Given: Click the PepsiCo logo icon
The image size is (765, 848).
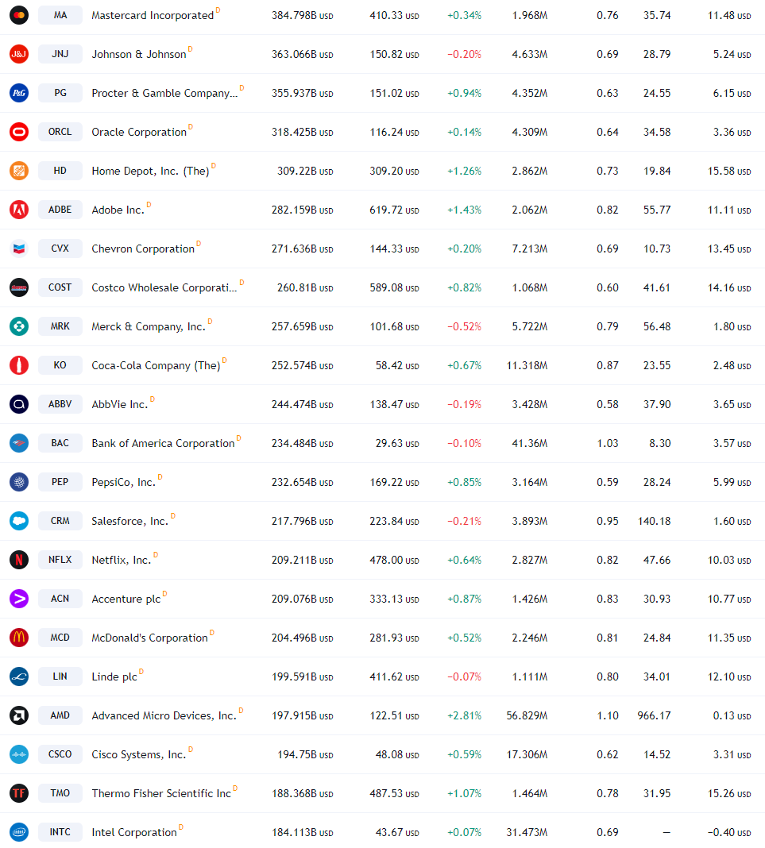Looking at the screenshot, I should point(19,483).
